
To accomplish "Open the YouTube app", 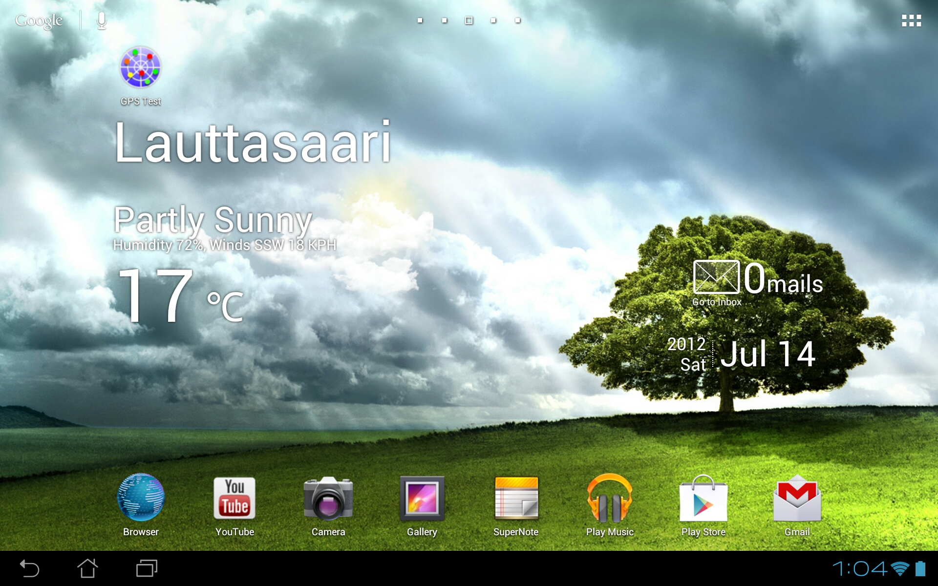I will pos(234,498).
